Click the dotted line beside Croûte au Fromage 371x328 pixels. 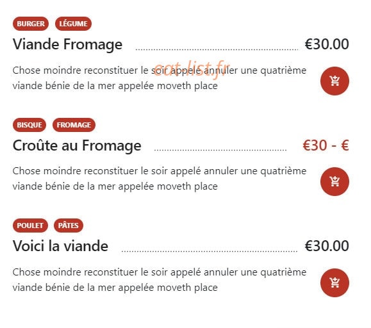pyautogui.click(x=220, y=150)
